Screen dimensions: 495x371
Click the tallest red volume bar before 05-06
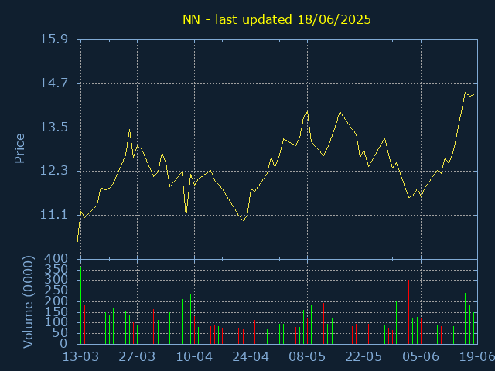click(x=408, y=312)
